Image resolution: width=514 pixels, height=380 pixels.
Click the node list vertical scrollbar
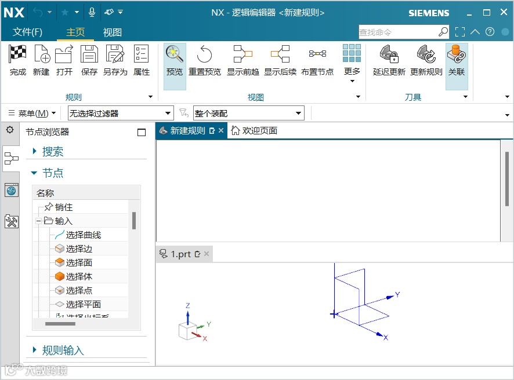(134, 221)
